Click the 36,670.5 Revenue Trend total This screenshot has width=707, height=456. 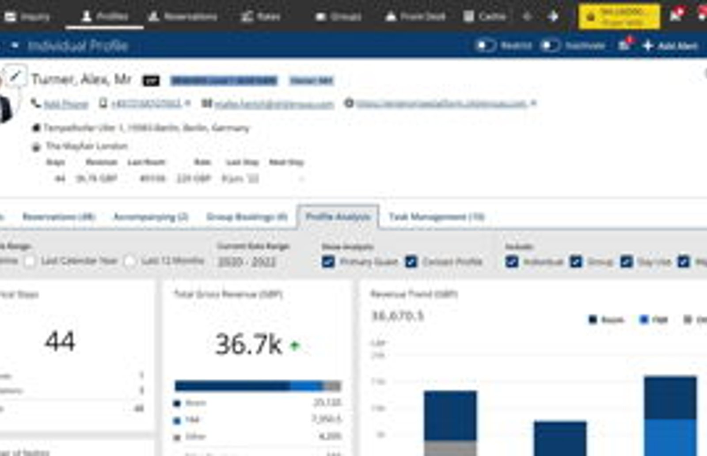coord(398,315)
